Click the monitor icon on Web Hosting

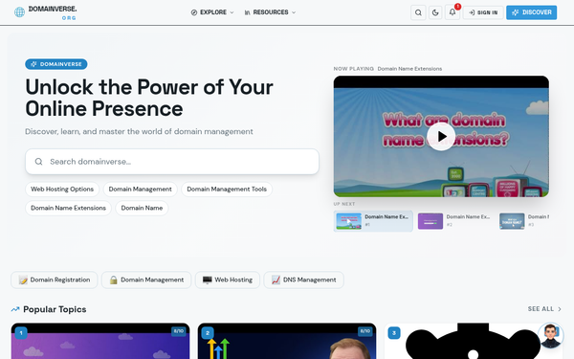coord(208,280)
